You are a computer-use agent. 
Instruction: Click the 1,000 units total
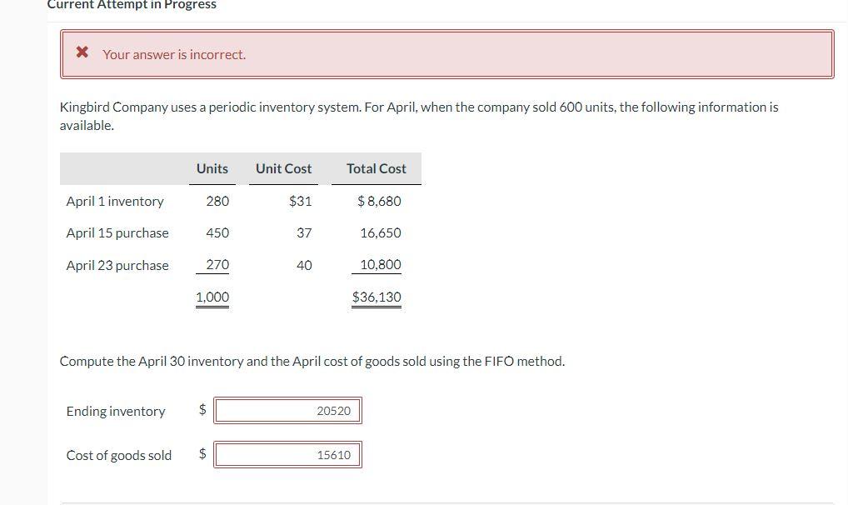[212, 297]
